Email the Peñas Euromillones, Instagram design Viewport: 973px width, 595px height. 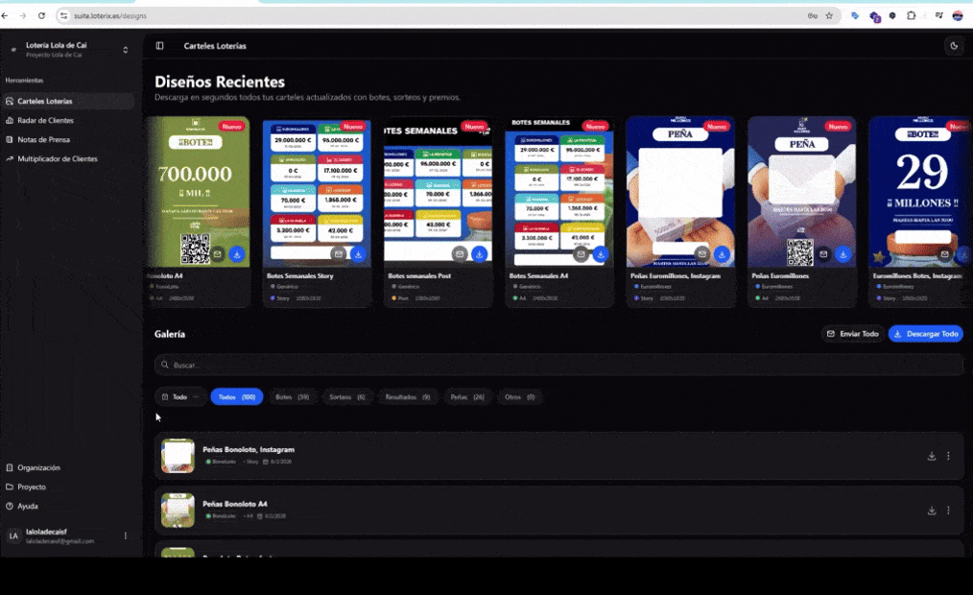click(702, 254)
